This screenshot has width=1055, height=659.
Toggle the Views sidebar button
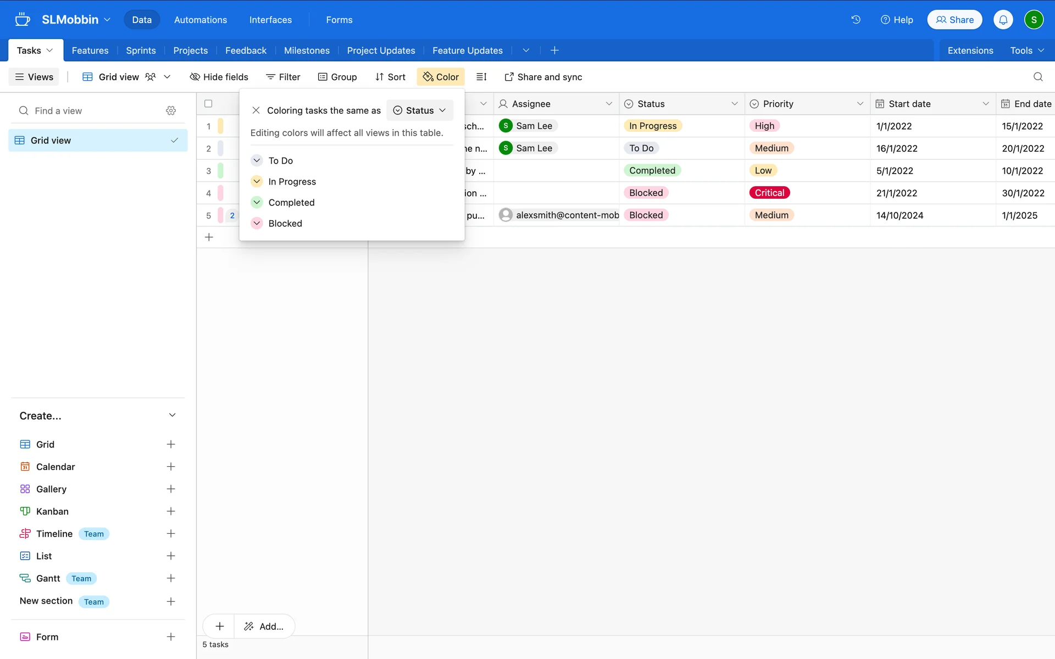34,77
